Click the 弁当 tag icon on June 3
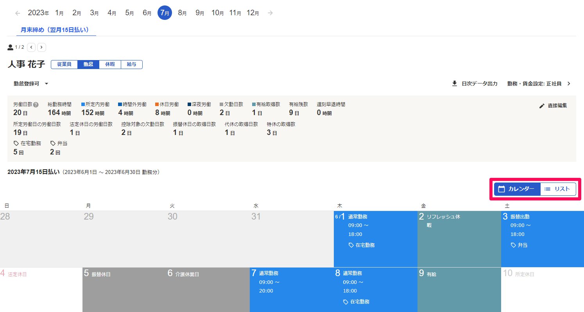The image size is (584, 312). [513, 245]
